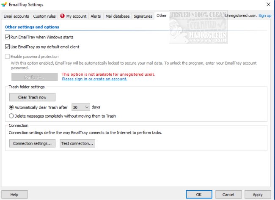The height and width of the screenshot is (200, 275).
Task: Click the Connection group label
Action: 19,126
